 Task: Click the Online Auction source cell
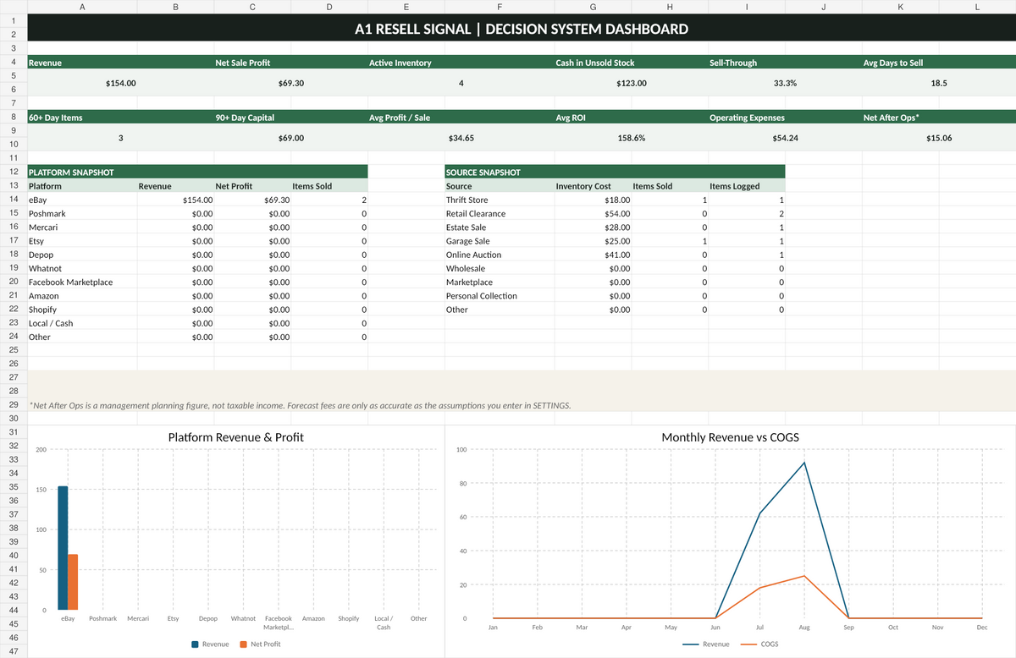coord(499,255)
